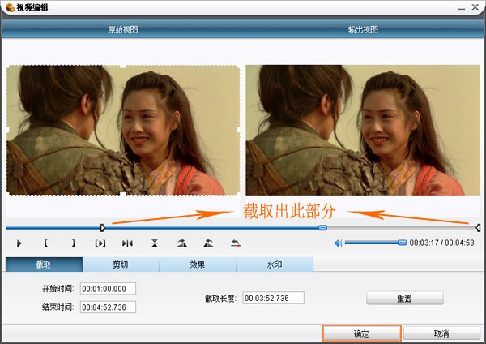Switch to the 剪切 tab
486x344 pixels.
pyautogui.click(x=121, y=264)
